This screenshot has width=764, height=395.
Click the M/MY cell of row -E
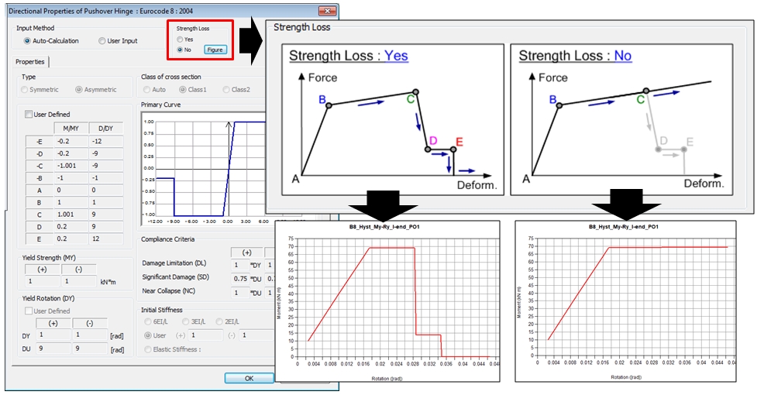tap(71, 141)
